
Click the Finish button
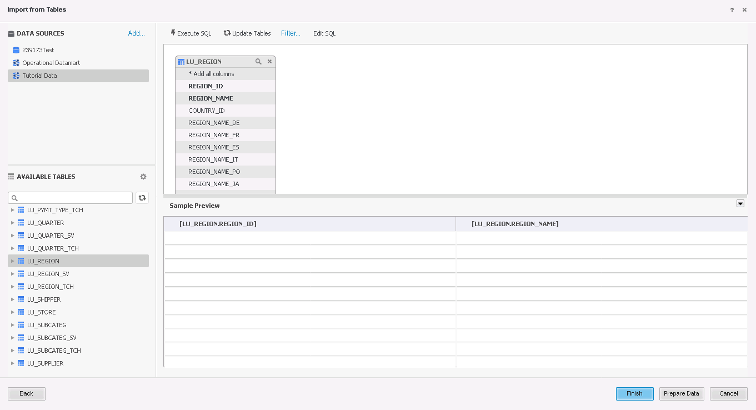click(x=634, y=393)
